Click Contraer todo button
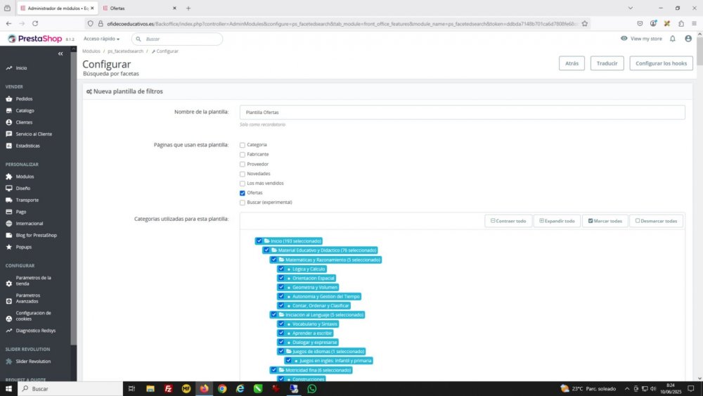The height and width of the screenshot is (396, 703). pos(508,221)
